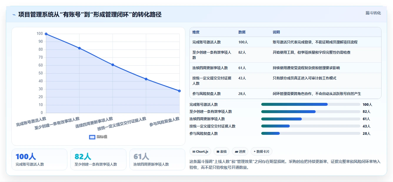This screenshot has height=182, width=393.
Task: Click the 按统一定义提交交付证据人数 progress bar
Action: 311,126
